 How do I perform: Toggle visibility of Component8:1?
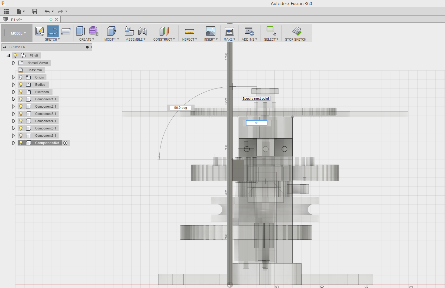(x=21, y=143)
